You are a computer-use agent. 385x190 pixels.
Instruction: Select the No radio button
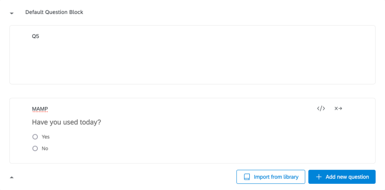tap(35, 149)
